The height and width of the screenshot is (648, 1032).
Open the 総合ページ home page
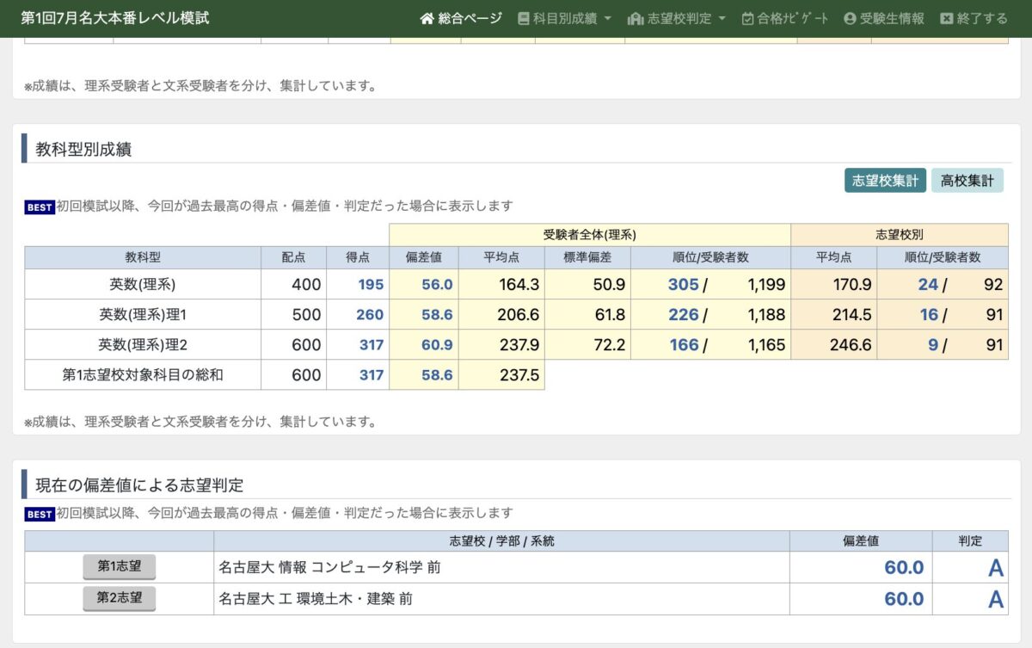pyautogui.click(x=461, y=18)
